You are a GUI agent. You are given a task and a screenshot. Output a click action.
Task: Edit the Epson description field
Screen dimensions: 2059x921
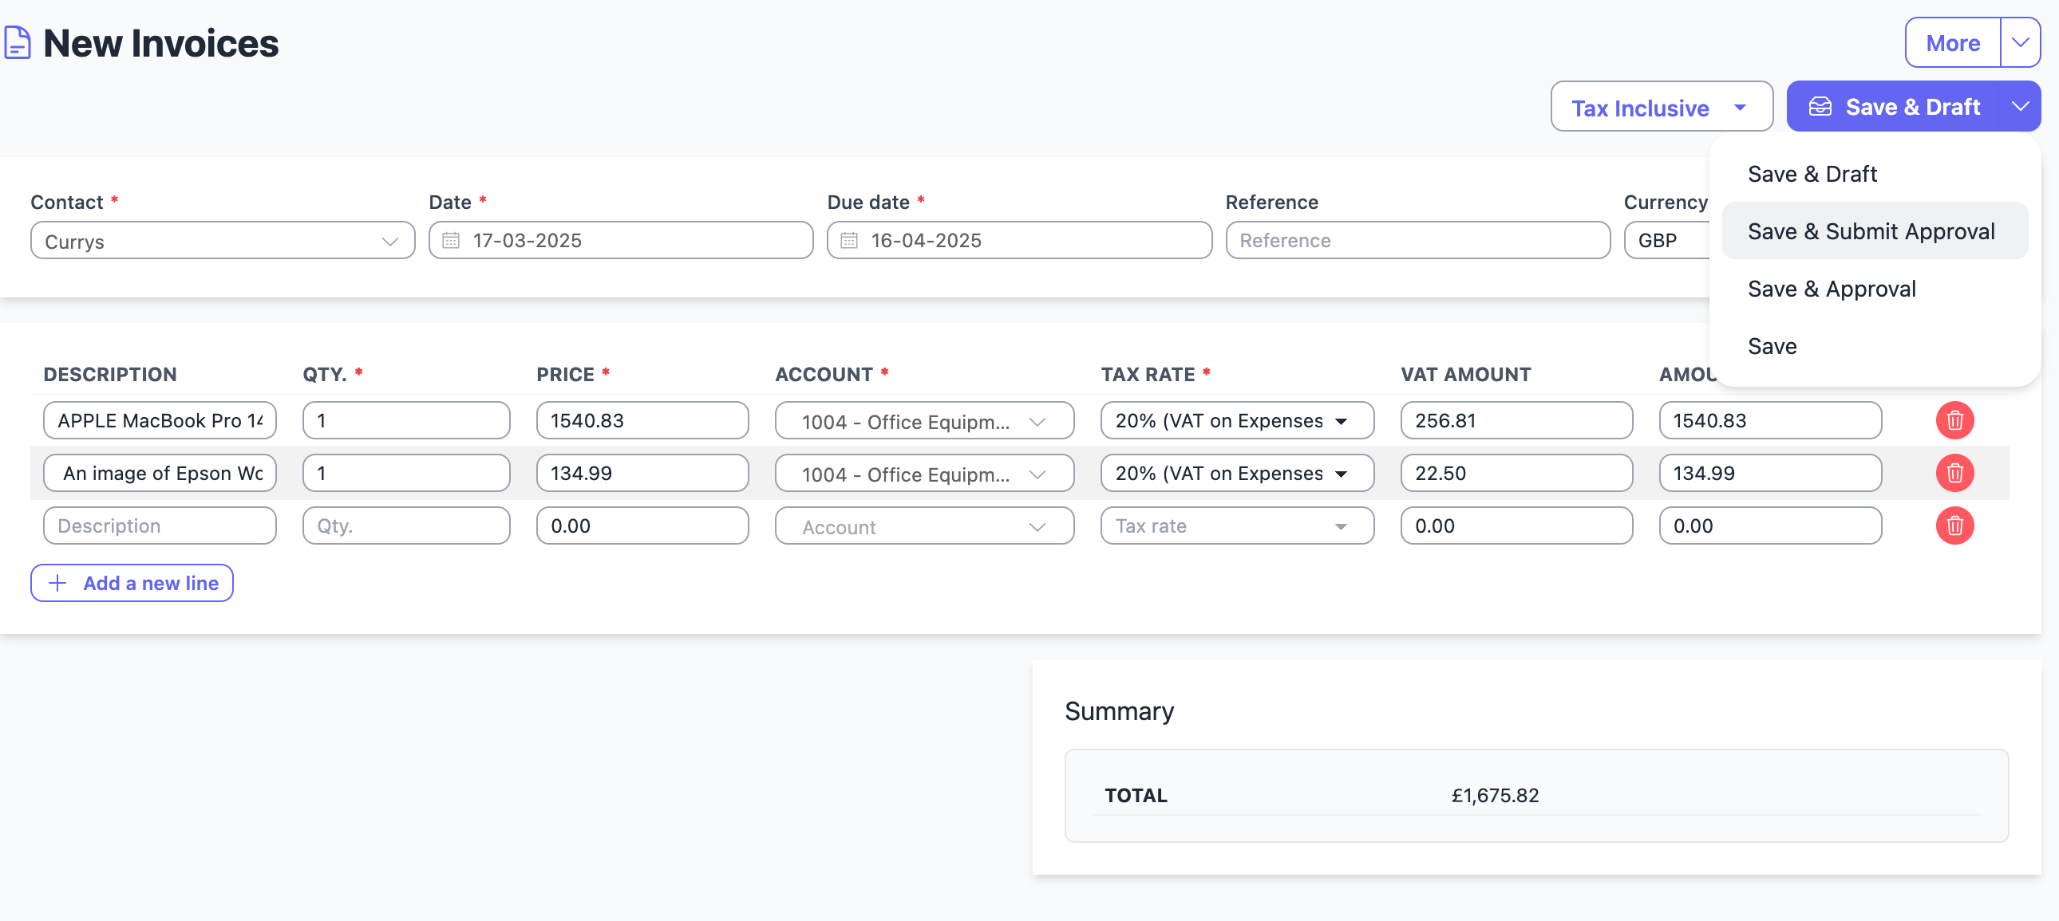160,474
